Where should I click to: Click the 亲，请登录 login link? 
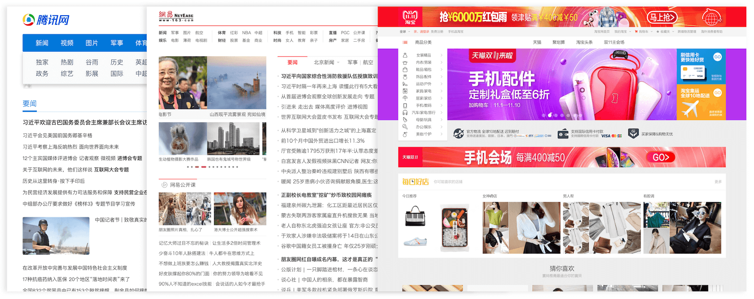tap(421, 32)
